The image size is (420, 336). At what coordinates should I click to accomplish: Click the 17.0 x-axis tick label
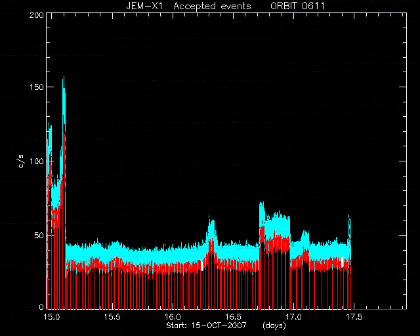[294, 317]
